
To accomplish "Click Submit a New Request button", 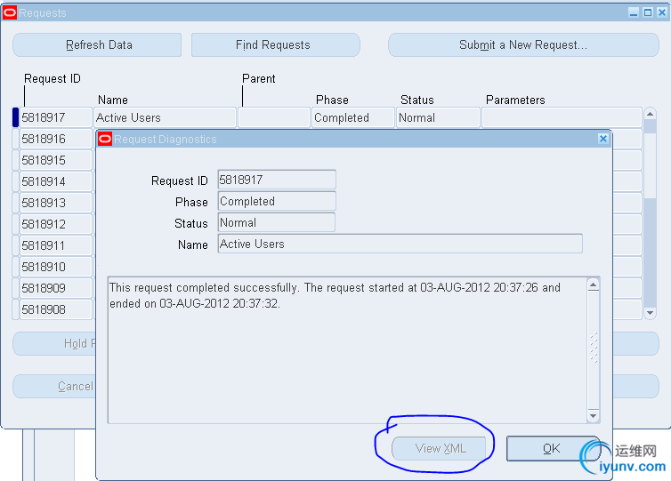I will 523,44.
